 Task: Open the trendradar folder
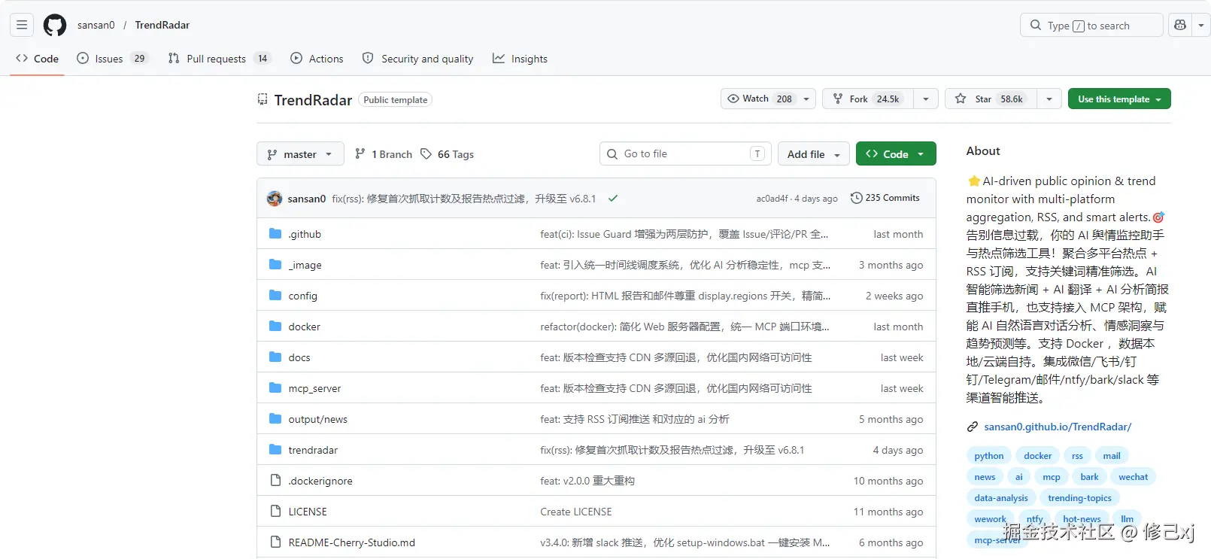(x=314, y=450)
